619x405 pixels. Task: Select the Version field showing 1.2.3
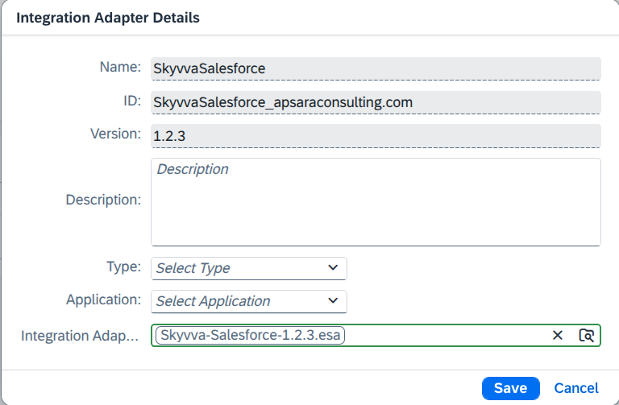pos(376,135)
